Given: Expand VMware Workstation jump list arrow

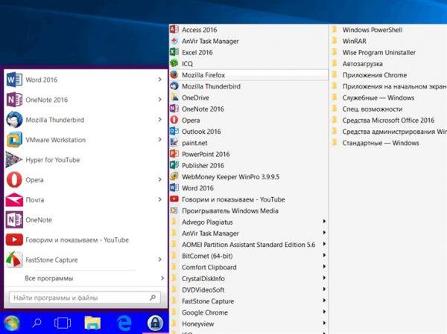Looking at the screenshot, I should point(160,139).
